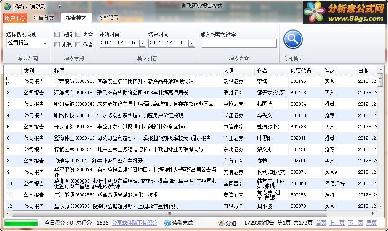Click the 分享软件赚下载积分 link
The width and height of the screenshot is (388, 231).
coord(135,223)
